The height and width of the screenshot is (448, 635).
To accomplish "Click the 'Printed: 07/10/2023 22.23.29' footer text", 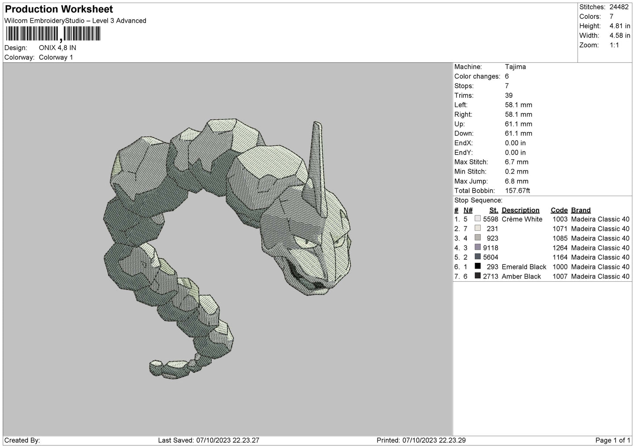I will 421,440.
